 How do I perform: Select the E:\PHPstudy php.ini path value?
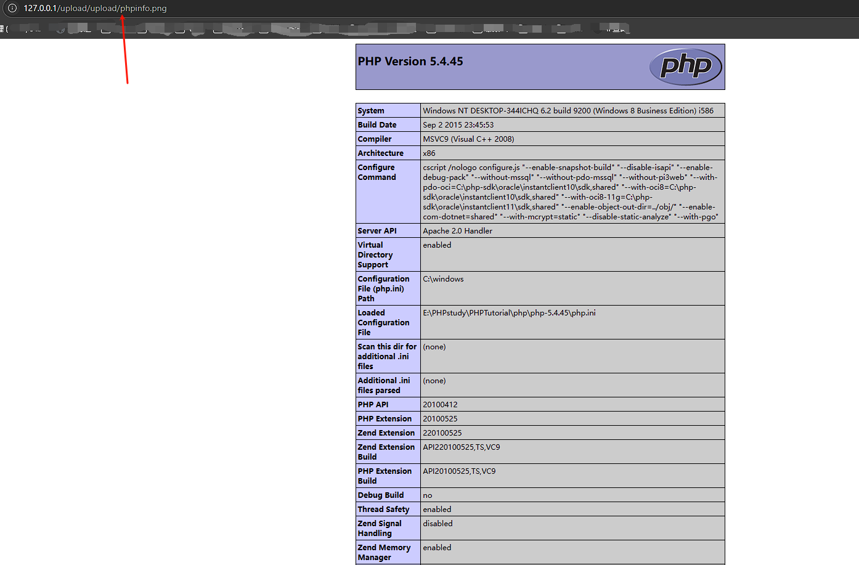509,313
